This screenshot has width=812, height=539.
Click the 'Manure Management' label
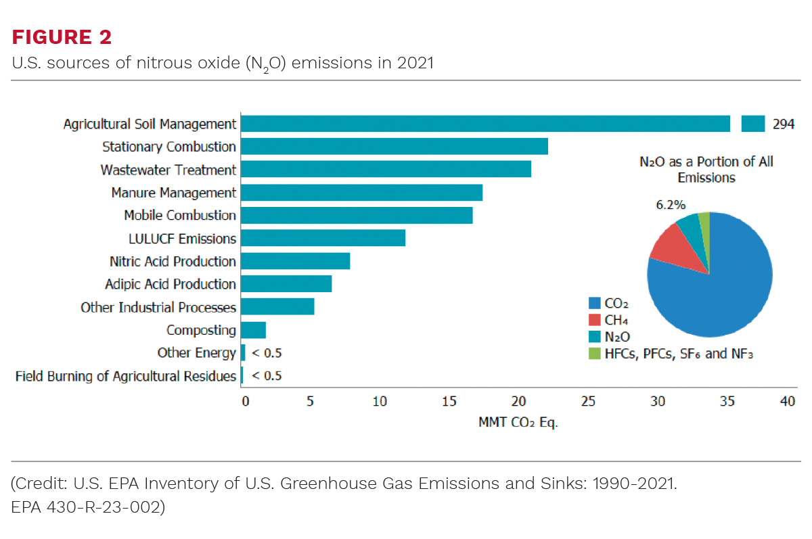pos(174,193)
